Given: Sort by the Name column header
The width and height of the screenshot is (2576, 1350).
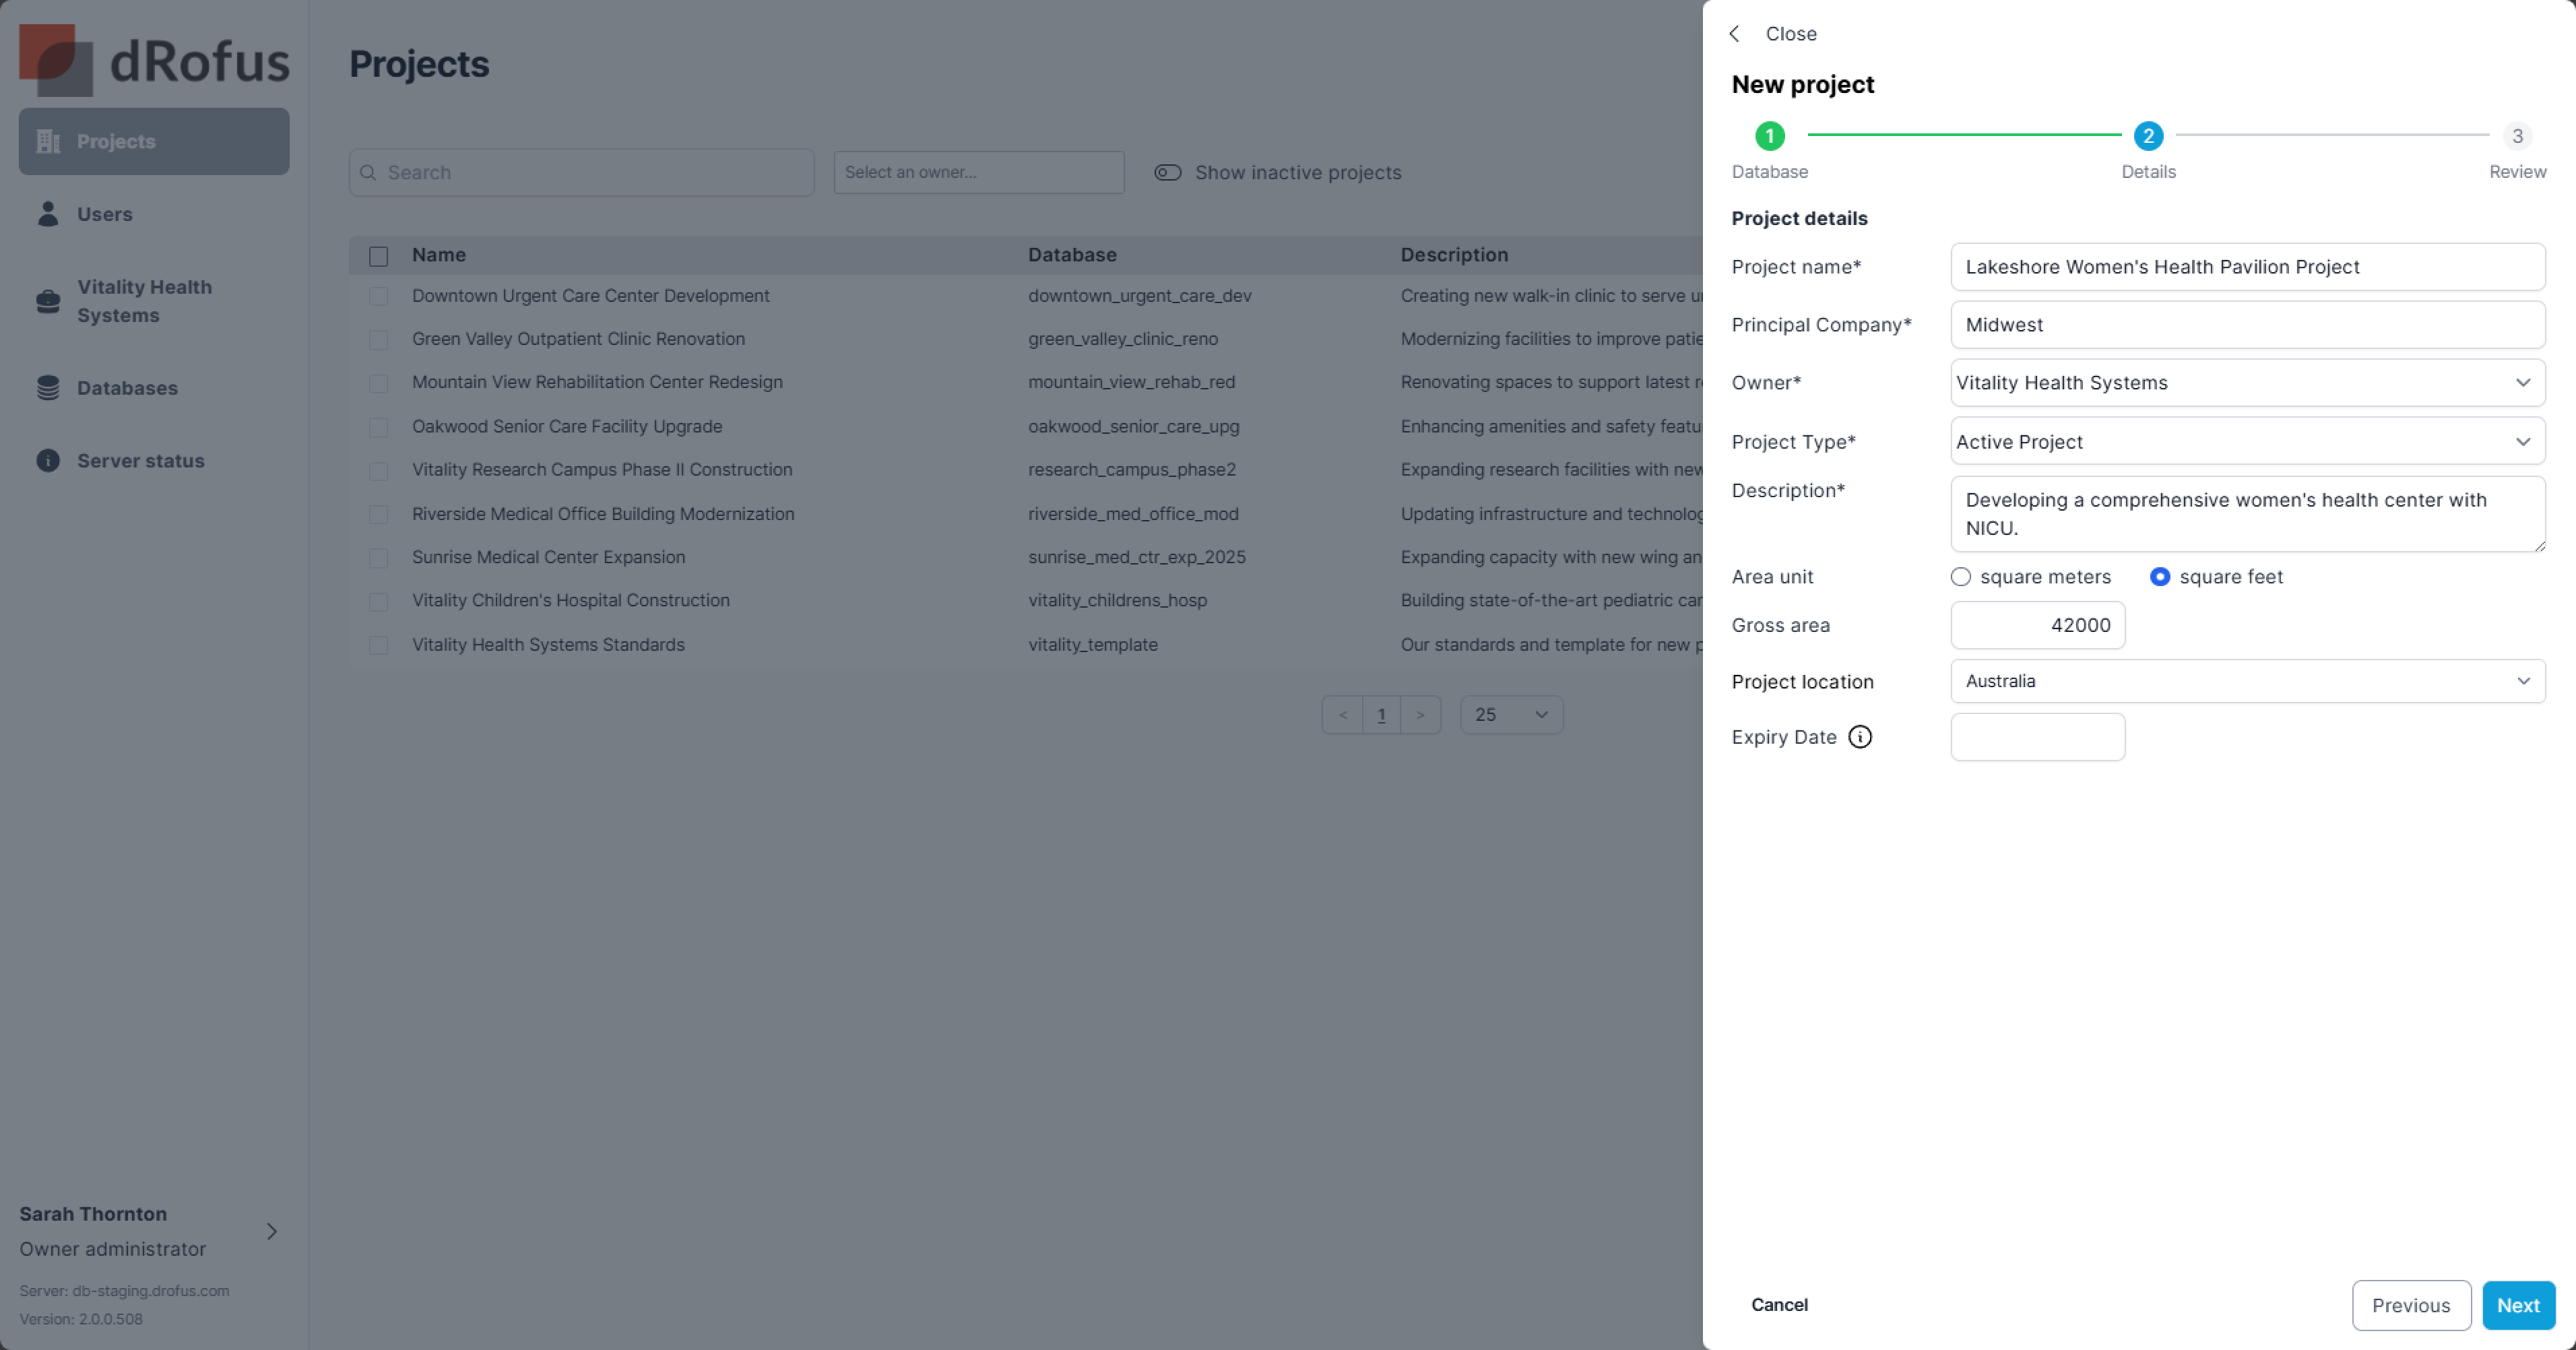Looking at the screenshot, I should tap(439, 255).
